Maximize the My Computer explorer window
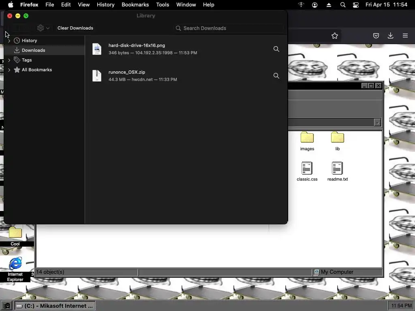 click(371, 86)
